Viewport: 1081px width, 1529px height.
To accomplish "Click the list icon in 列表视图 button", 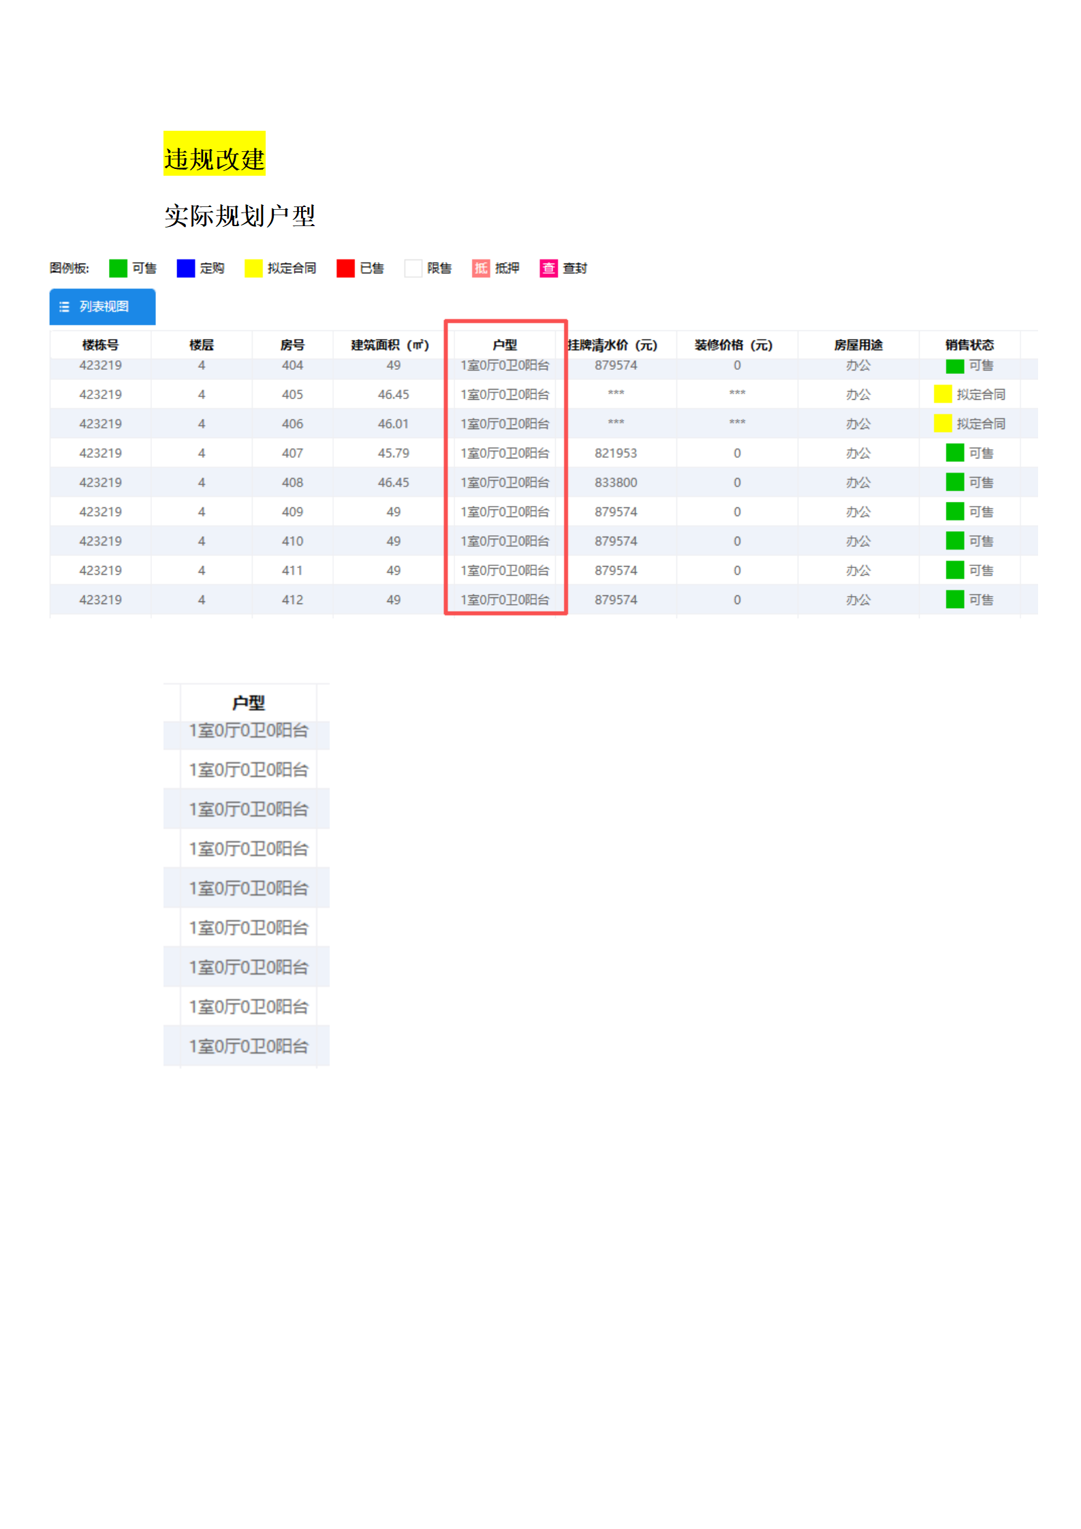I will pyautogui.click(x=65, y=307).
